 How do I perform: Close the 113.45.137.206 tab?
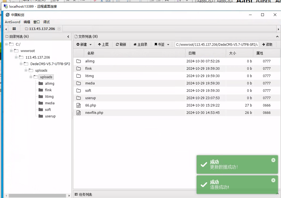[x=59, y=29]
